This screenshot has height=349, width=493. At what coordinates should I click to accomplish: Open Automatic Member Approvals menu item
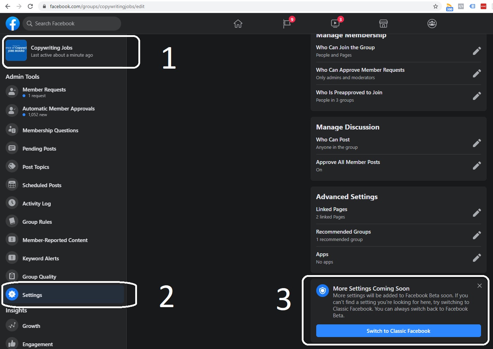point(63,111)
